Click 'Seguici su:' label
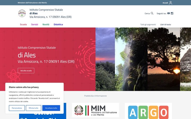 pyautogui.click(x=161, y=13)
